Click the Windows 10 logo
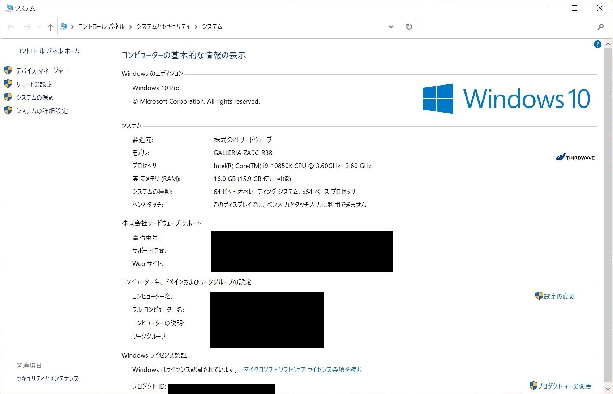This screenshot has width=613, height=394. [x=506, y=98]
